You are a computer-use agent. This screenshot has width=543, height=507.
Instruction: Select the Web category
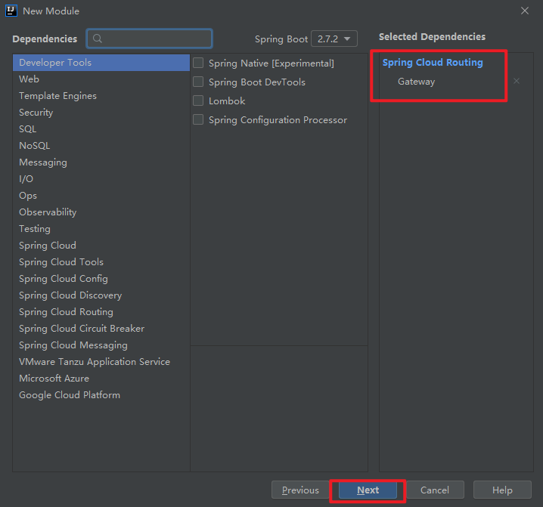(x=29, y=79)
